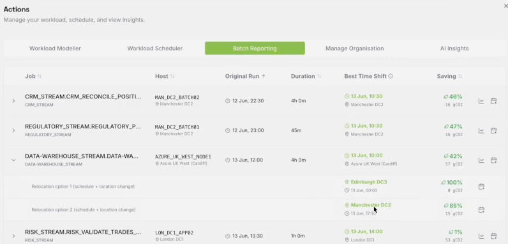Click the Host column header
The image size is (508, 244).
(x=161, y=76)
